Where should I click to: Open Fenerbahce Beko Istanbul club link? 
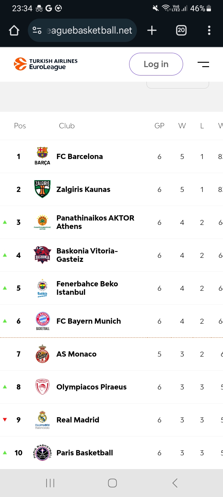click(x=87, y=288)
